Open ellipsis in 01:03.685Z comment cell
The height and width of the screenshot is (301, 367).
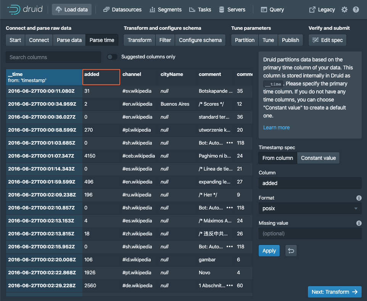pyautogui.click(x=230, y=143)
